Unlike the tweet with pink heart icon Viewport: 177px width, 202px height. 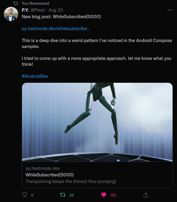point(104,195)
